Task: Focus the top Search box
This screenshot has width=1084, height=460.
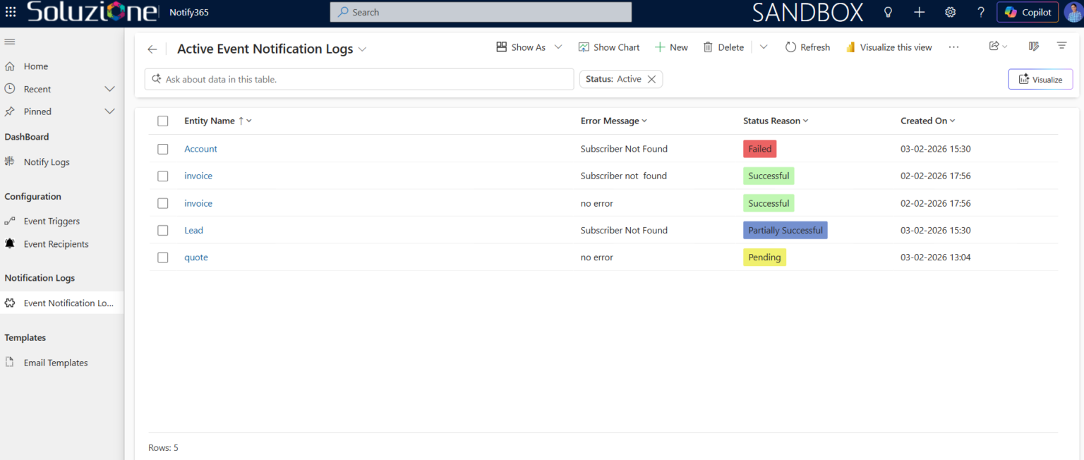Action: point(481,12)
